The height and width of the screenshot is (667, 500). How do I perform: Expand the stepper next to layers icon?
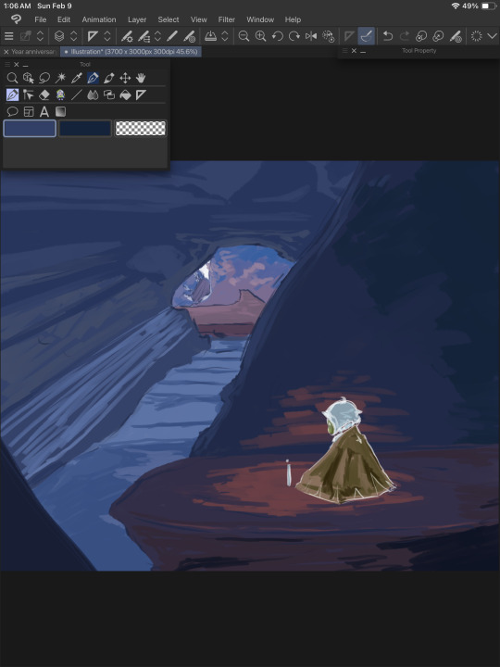click(x=73, y=36)
